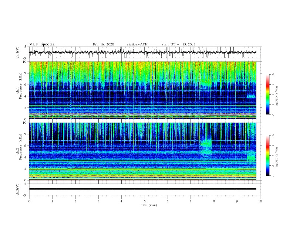Screen dimensions: 293x226
Task: Click the ch.1 voltage waveform trace
Action: (x=142, y=52)
